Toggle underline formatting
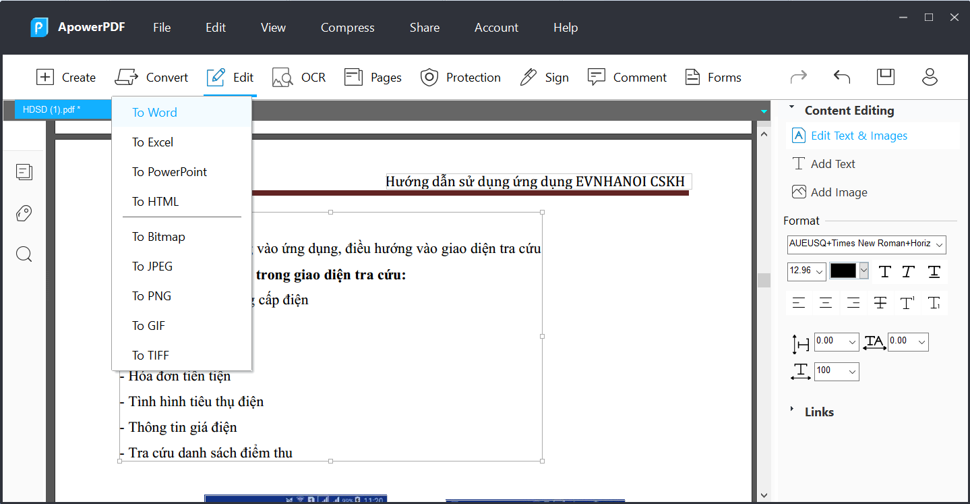This screenshot has height=504, width=970. point(934,271)
